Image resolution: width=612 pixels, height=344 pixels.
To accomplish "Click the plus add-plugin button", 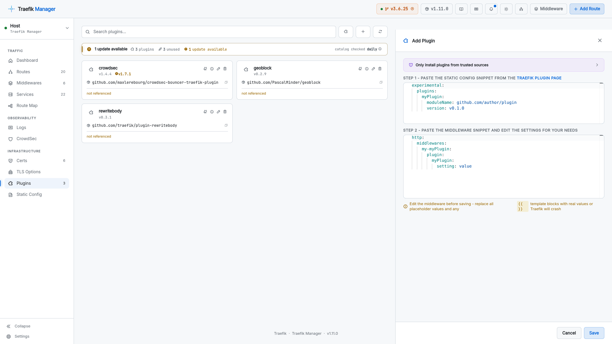I will (363, 32).
